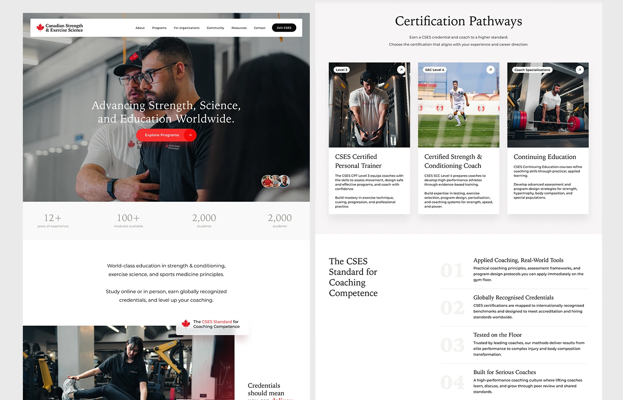This screenshot has width=623, height=400.
Task: Click the maple leaf on CSES Standard badge
Action: [x=186, y=324]
